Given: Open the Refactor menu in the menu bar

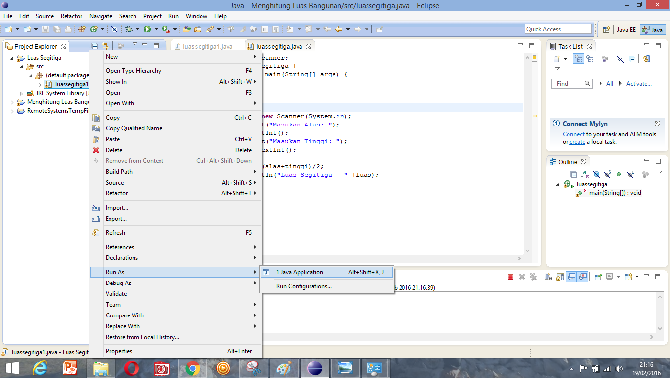Looking at the screenshot, I should [71, 16].
